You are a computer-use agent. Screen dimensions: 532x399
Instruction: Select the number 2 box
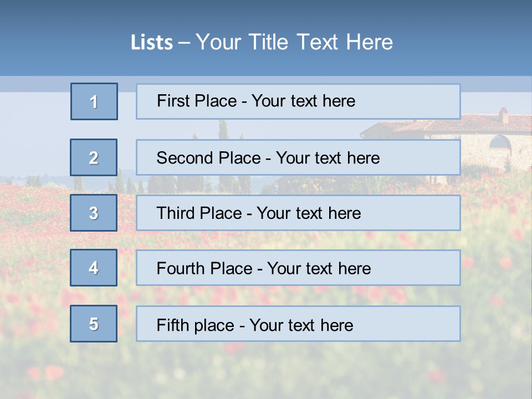94,157
